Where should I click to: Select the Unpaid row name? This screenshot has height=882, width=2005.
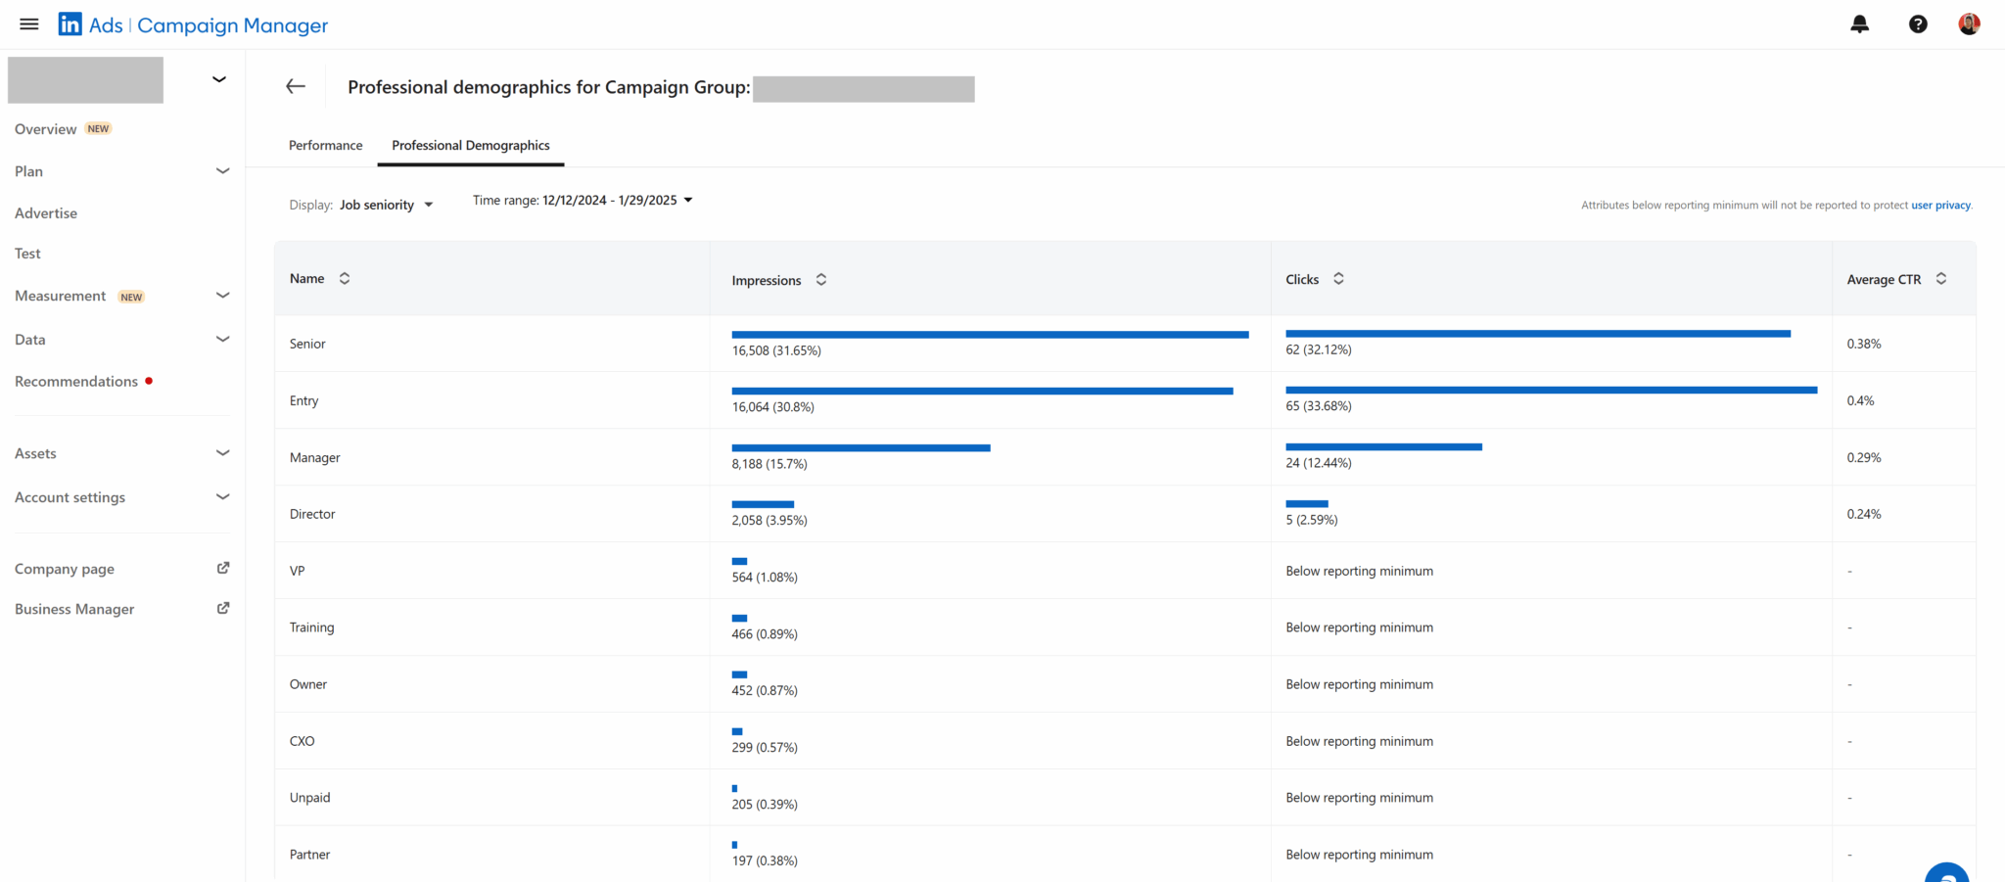(309, 798)
